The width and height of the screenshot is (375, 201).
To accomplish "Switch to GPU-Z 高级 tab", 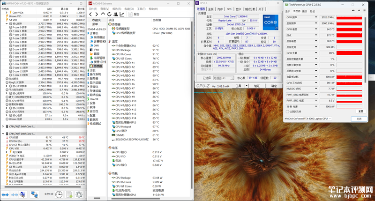I will (x=304, y=11).
